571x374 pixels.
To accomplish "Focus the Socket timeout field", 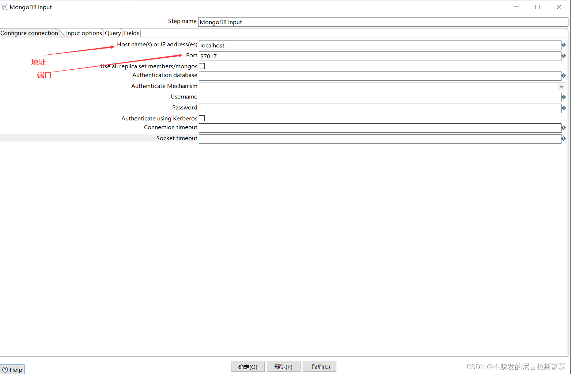I will point(380,139).
